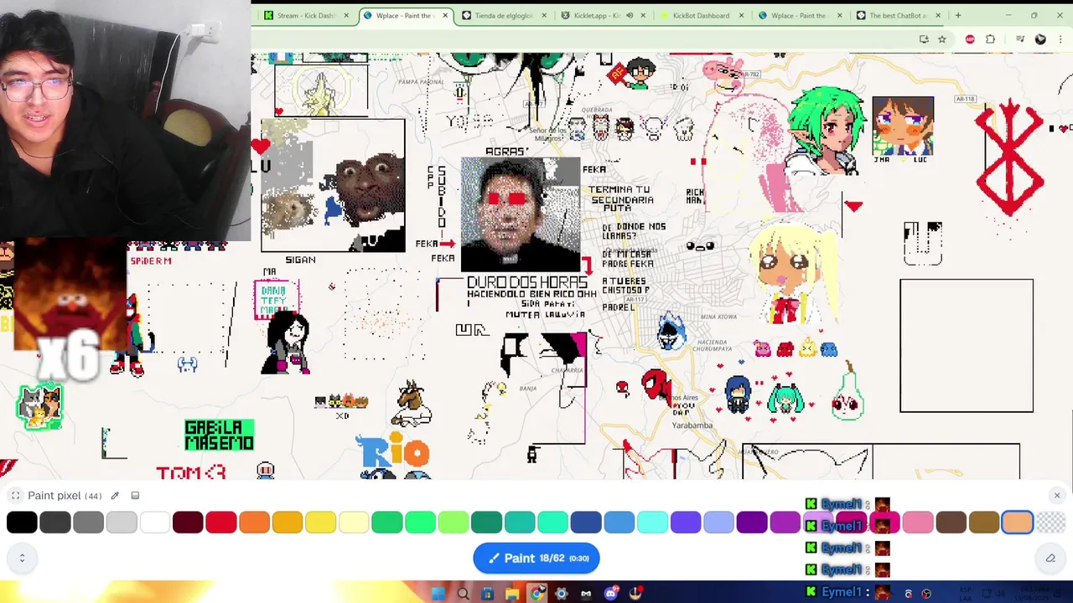The height and width of the screenshot is (603, 1073).
Task: Open Google Chrome from the taskbar
Action: [537, 594]
